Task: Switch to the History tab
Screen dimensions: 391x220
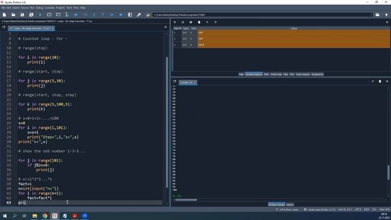Action: click(290, 205)
